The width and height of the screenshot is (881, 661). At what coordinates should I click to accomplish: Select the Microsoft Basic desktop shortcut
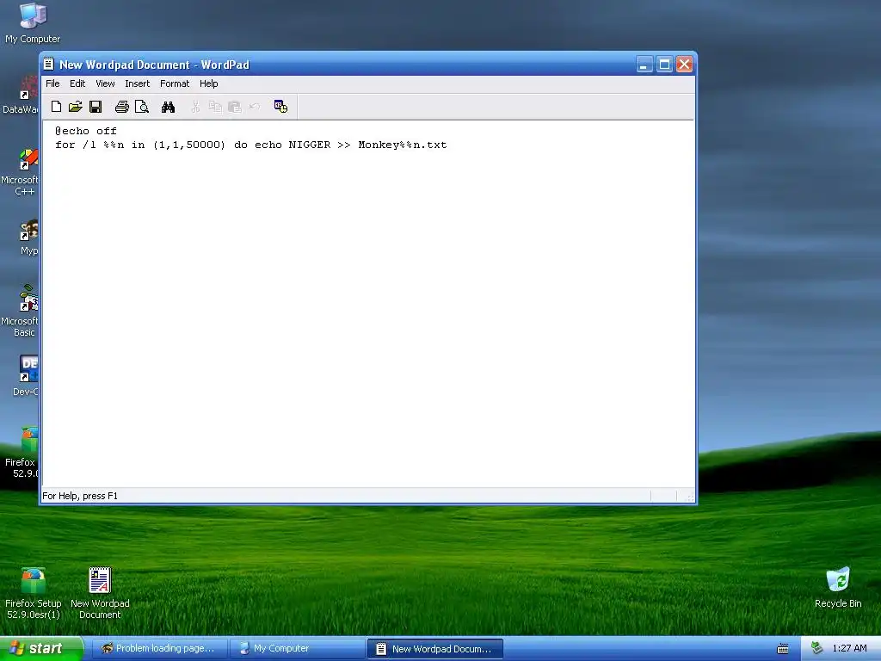[x=21, y=311]
